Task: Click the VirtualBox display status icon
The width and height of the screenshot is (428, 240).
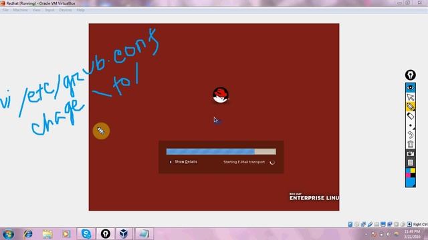Action: click(x=383, y=224)
